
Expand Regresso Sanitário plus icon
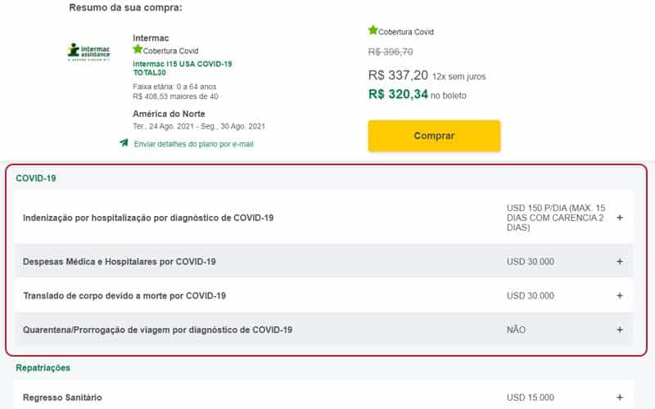click(x=620, y=398)
